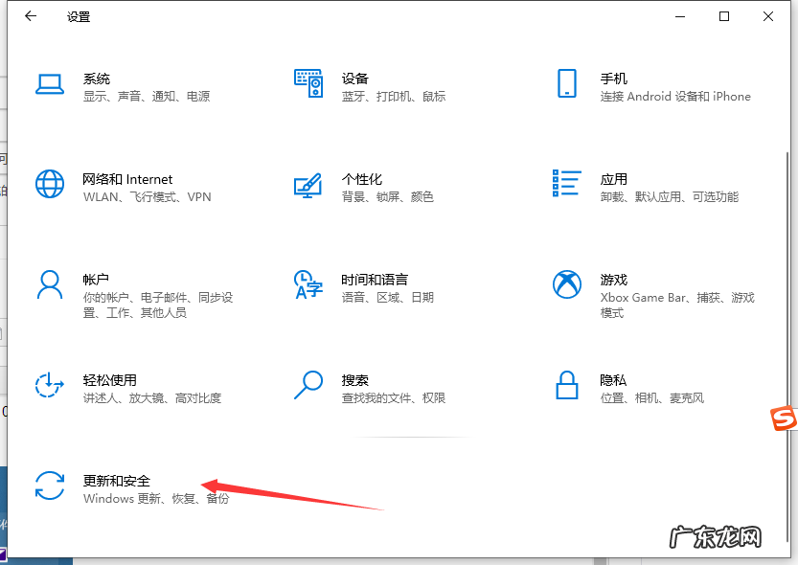
Task: Open the 轻松使用 accessibility icon
Action: tap(50, 385)
